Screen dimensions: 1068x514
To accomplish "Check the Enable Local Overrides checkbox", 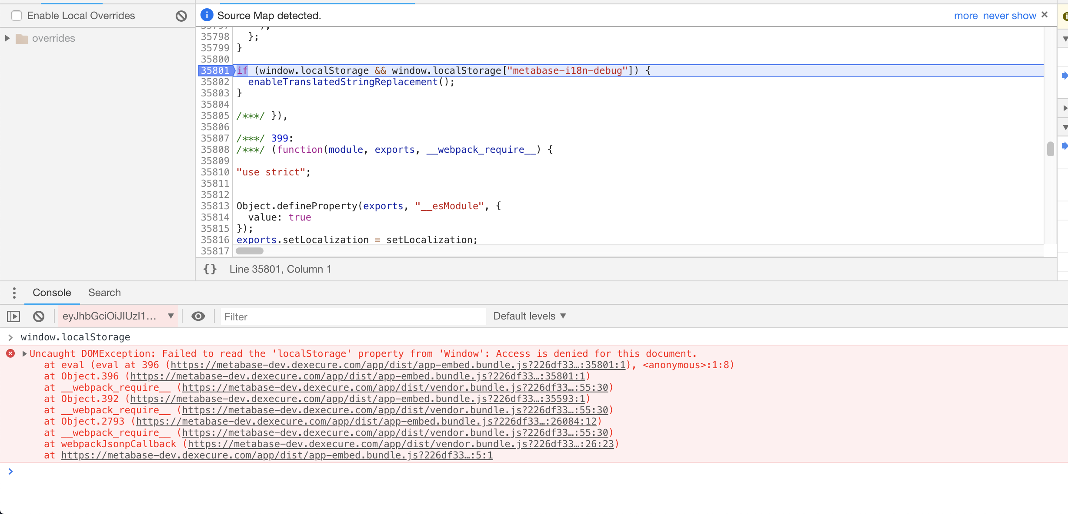I will coord(17,15).
